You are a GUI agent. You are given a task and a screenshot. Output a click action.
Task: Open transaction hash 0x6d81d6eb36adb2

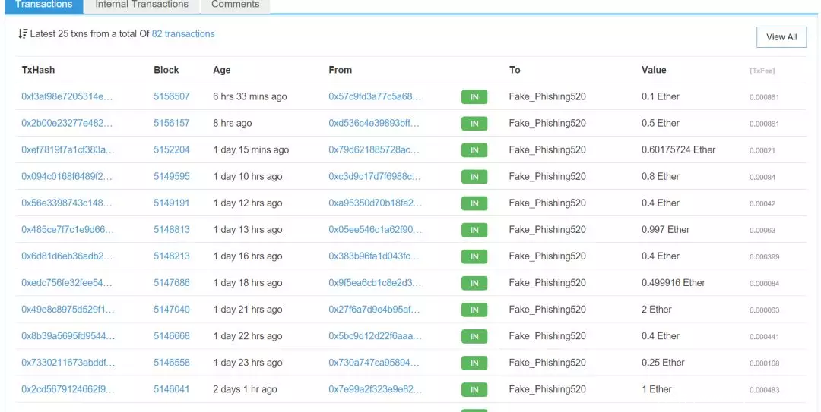67,256
